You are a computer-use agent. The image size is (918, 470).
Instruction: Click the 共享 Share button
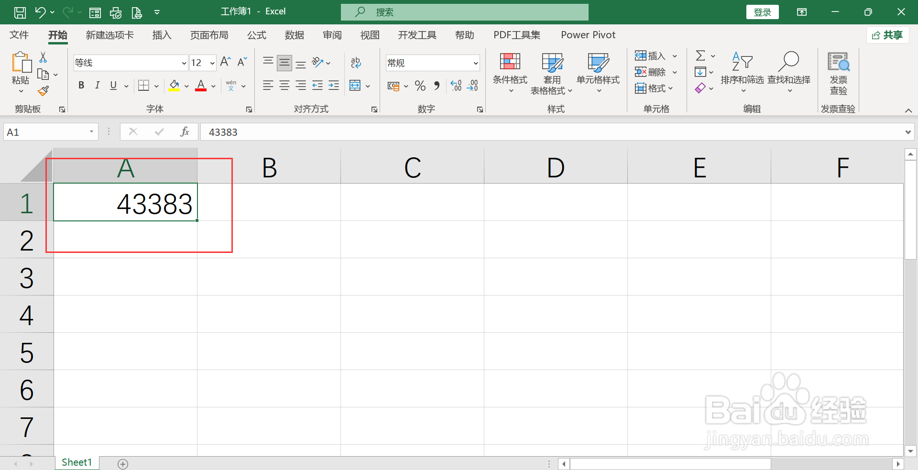click(x=888, y=35)
